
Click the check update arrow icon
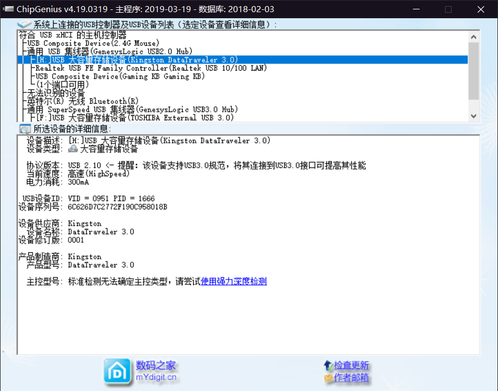click(328, 366)
